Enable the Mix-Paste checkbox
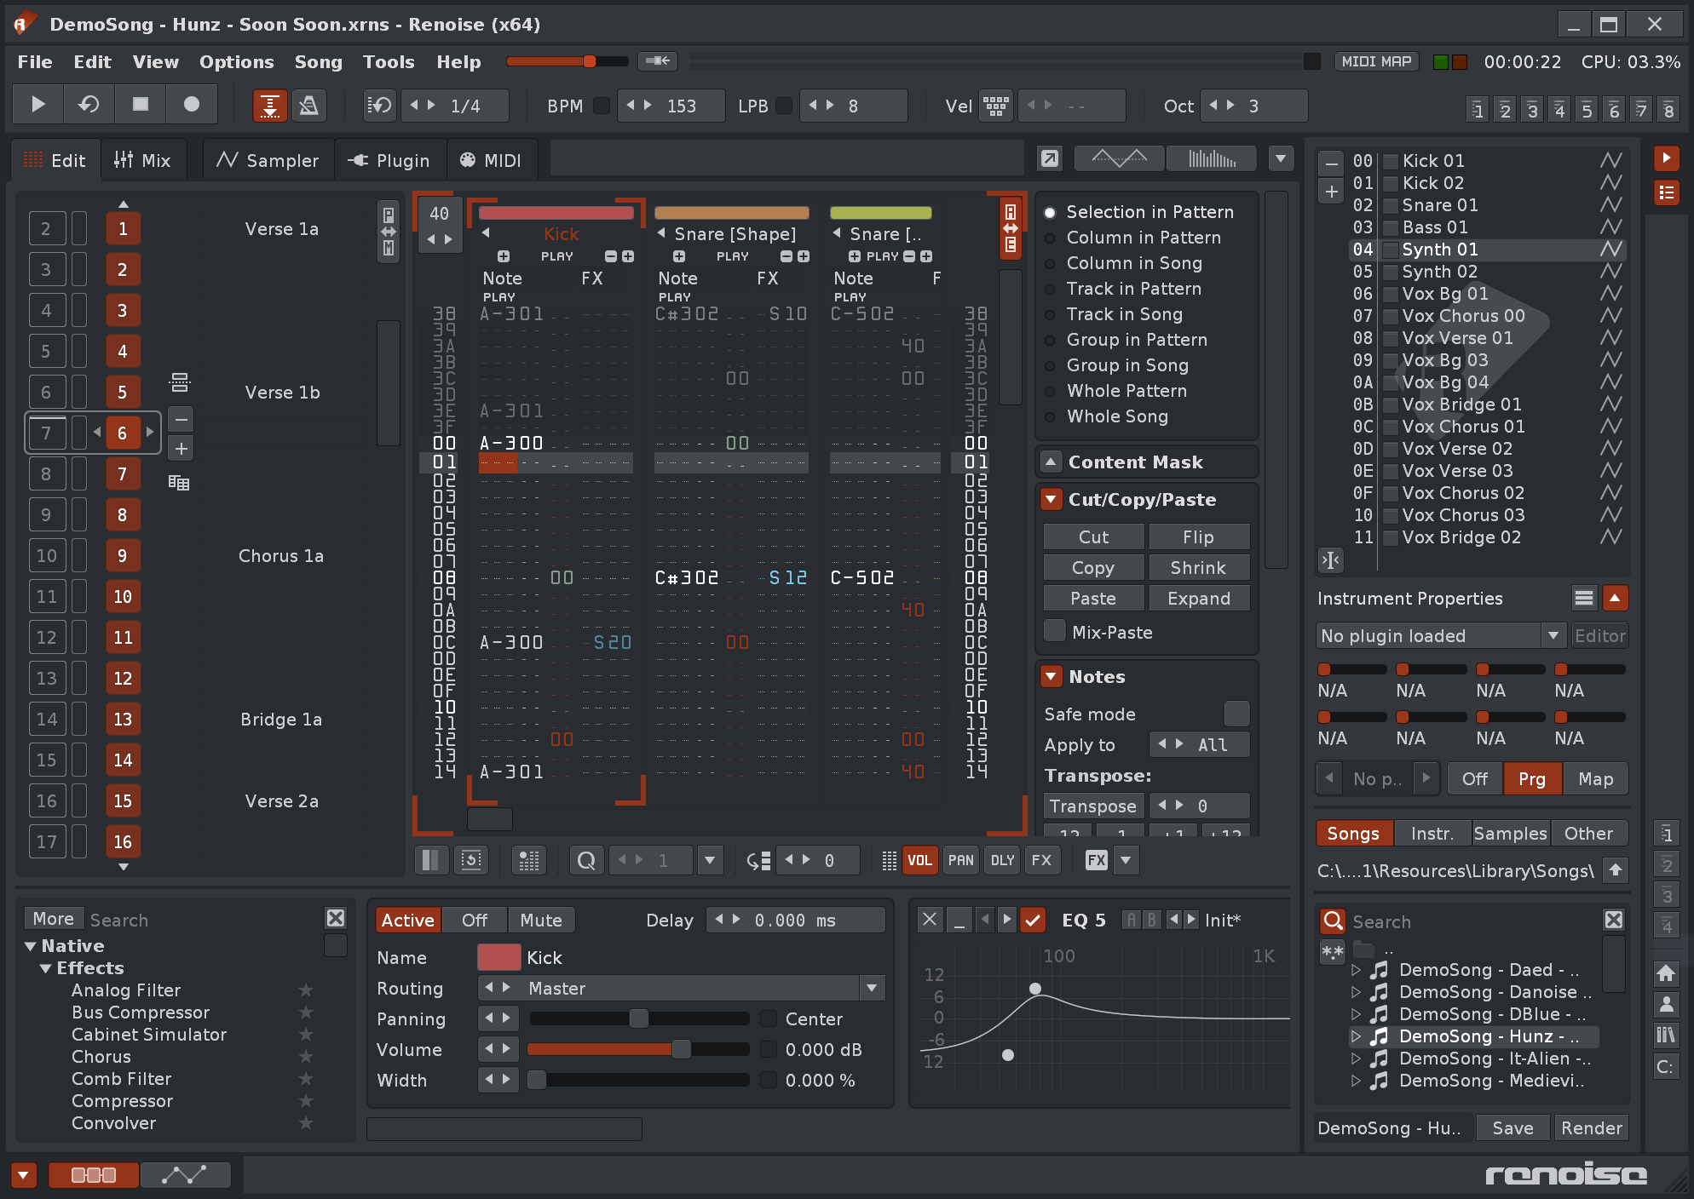 click(x=1055, y=631)
